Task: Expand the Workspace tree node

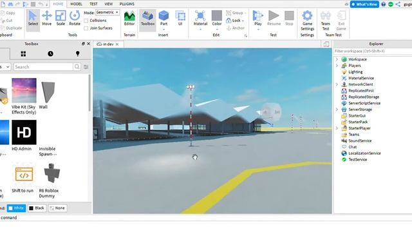Action: [337, 59]
